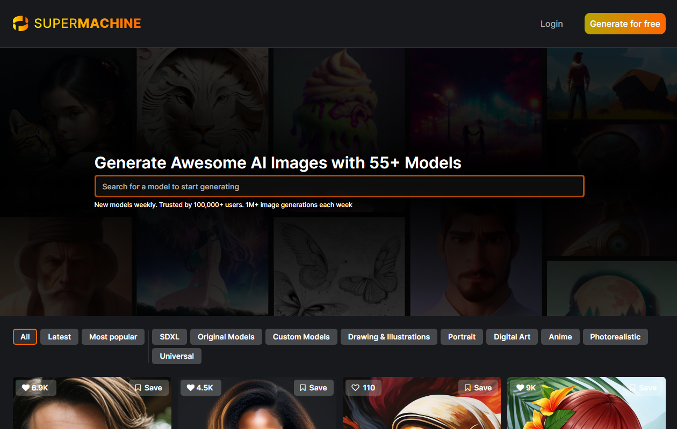Switch to the Latest filter
The image size is (677, 429).
pos(59,337)
